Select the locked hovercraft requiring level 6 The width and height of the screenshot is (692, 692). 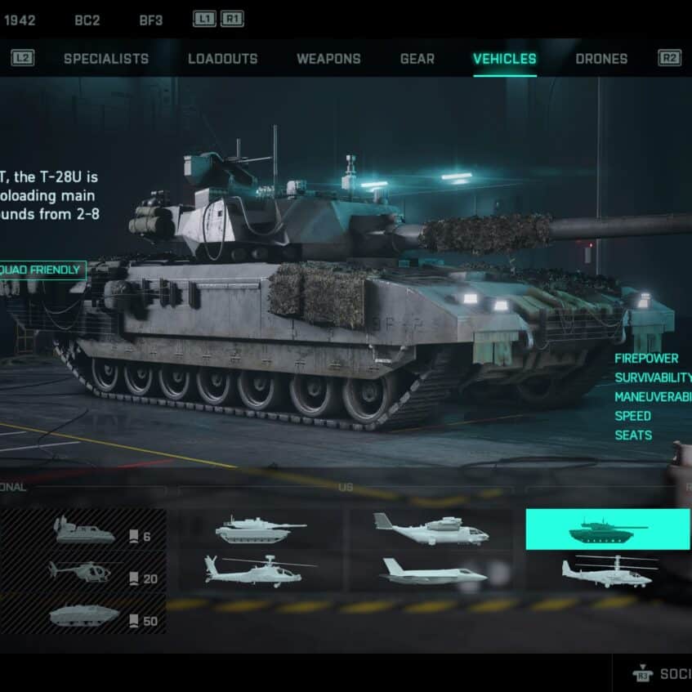click(83, 529)
